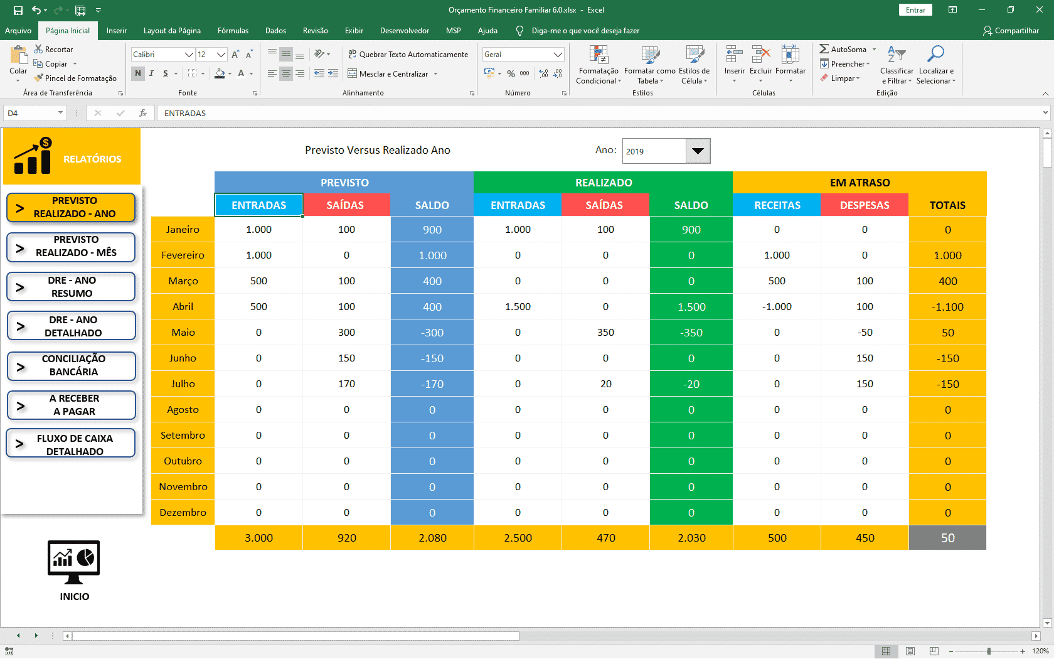The image size is (1054, 659).
Task: Click the increase decimal places icon
Action: pyautogui.click(x=543, y=73)
